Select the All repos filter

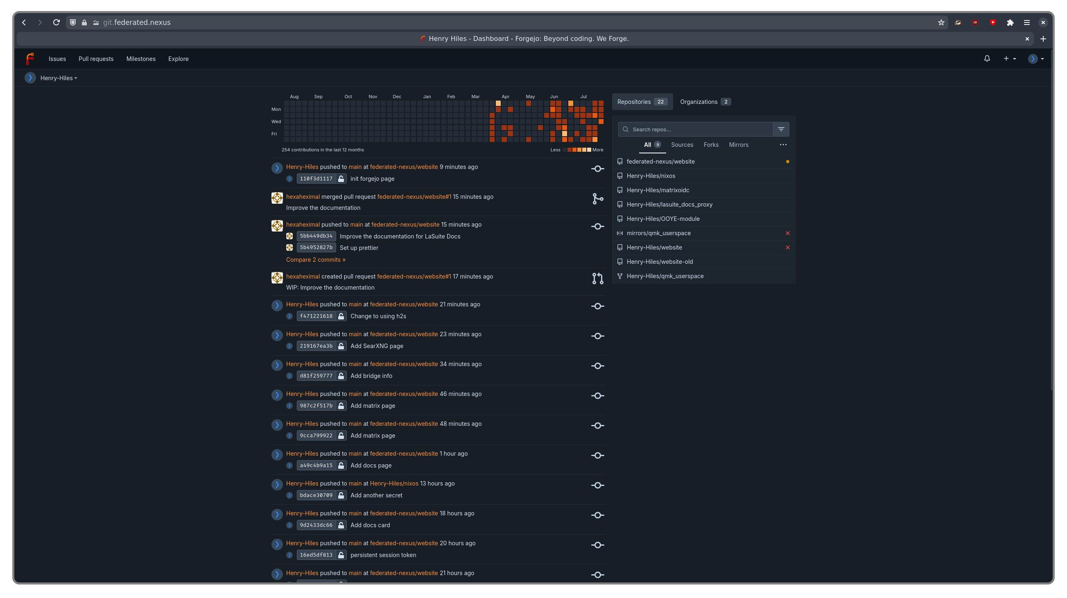(x=652, y=145)
